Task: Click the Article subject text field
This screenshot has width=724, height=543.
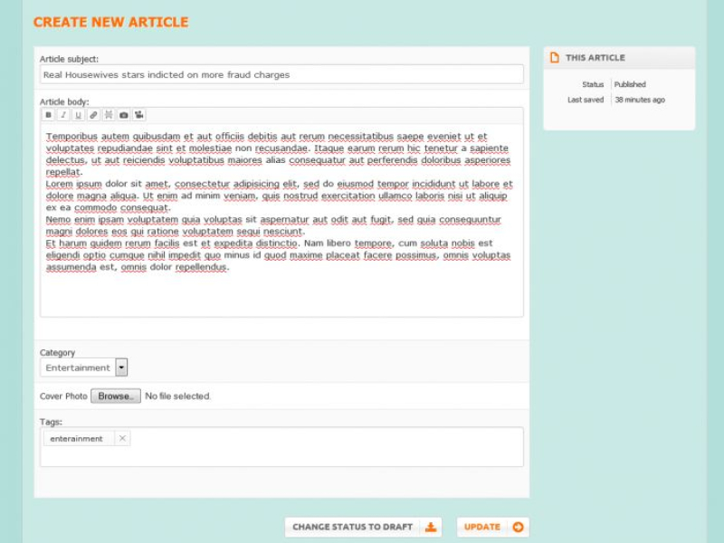Action: [281, 74]
